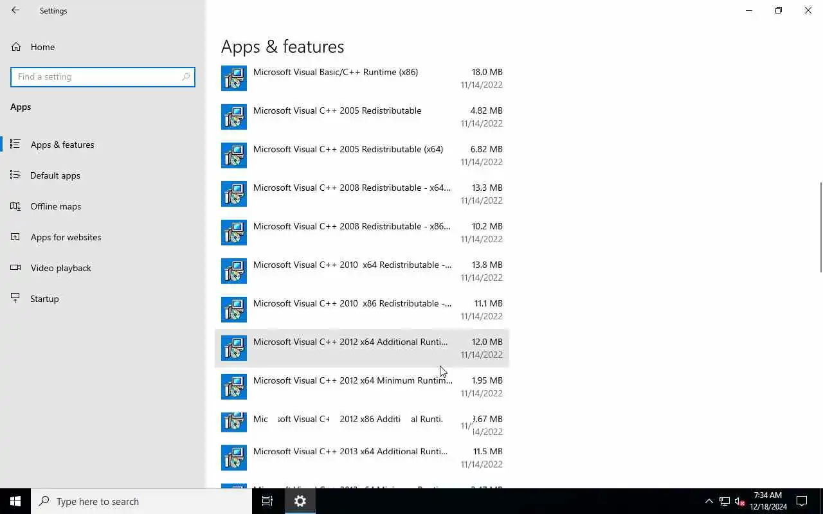Click the 1.95 MB size value
This screenshot has height=514, width=823.
[x=487, y=380]
